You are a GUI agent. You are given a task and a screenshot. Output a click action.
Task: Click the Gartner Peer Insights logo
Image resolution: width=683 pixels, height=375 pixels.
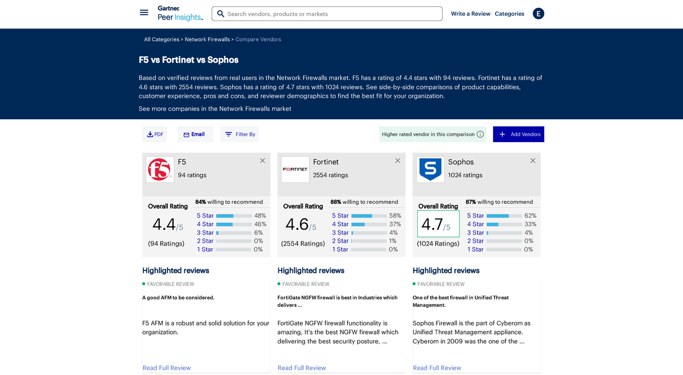180,13
